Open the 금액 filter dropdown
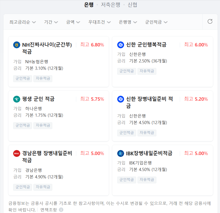Image resolution: width=220 pixels, height=213 pixels. [x=73, y=22]
